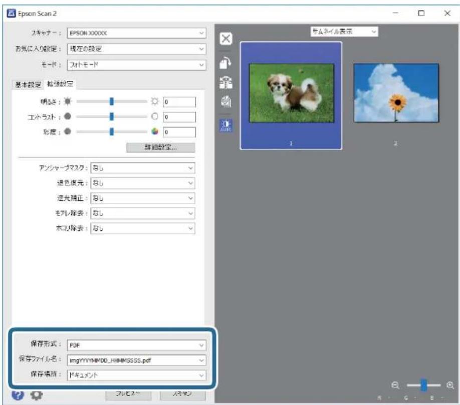Select the 拡張設定 tab
Image resolution: width=460 pixels, height=405 pixels.
pyautogui.click(x=60, y=84)
